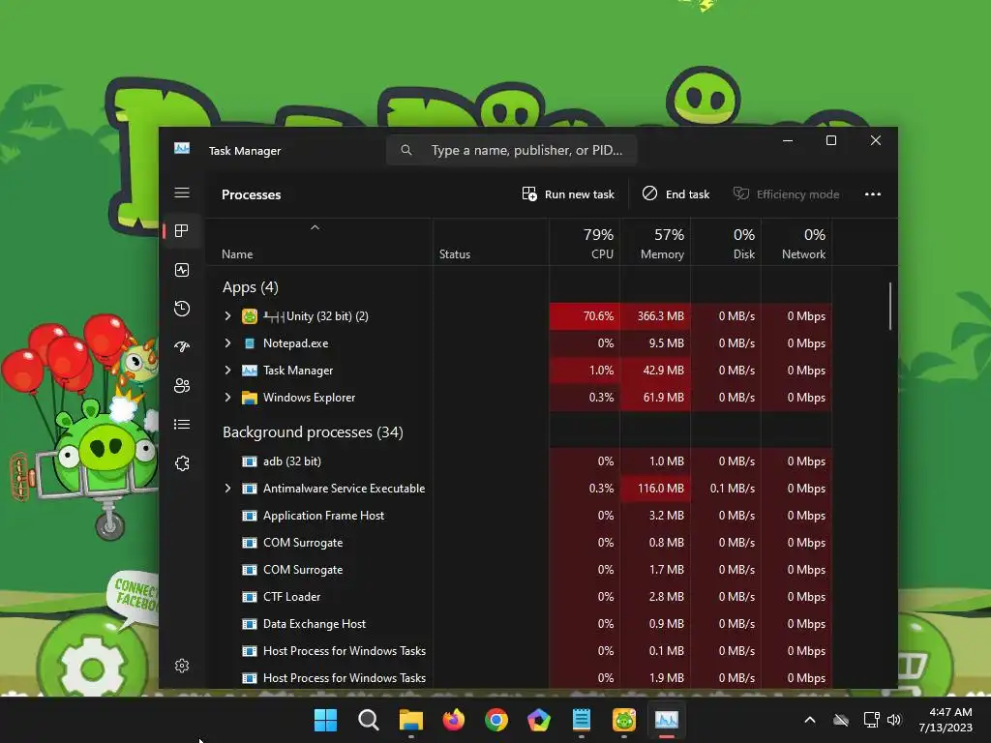Toggle Name column sort order arrow

coord(315,227)
